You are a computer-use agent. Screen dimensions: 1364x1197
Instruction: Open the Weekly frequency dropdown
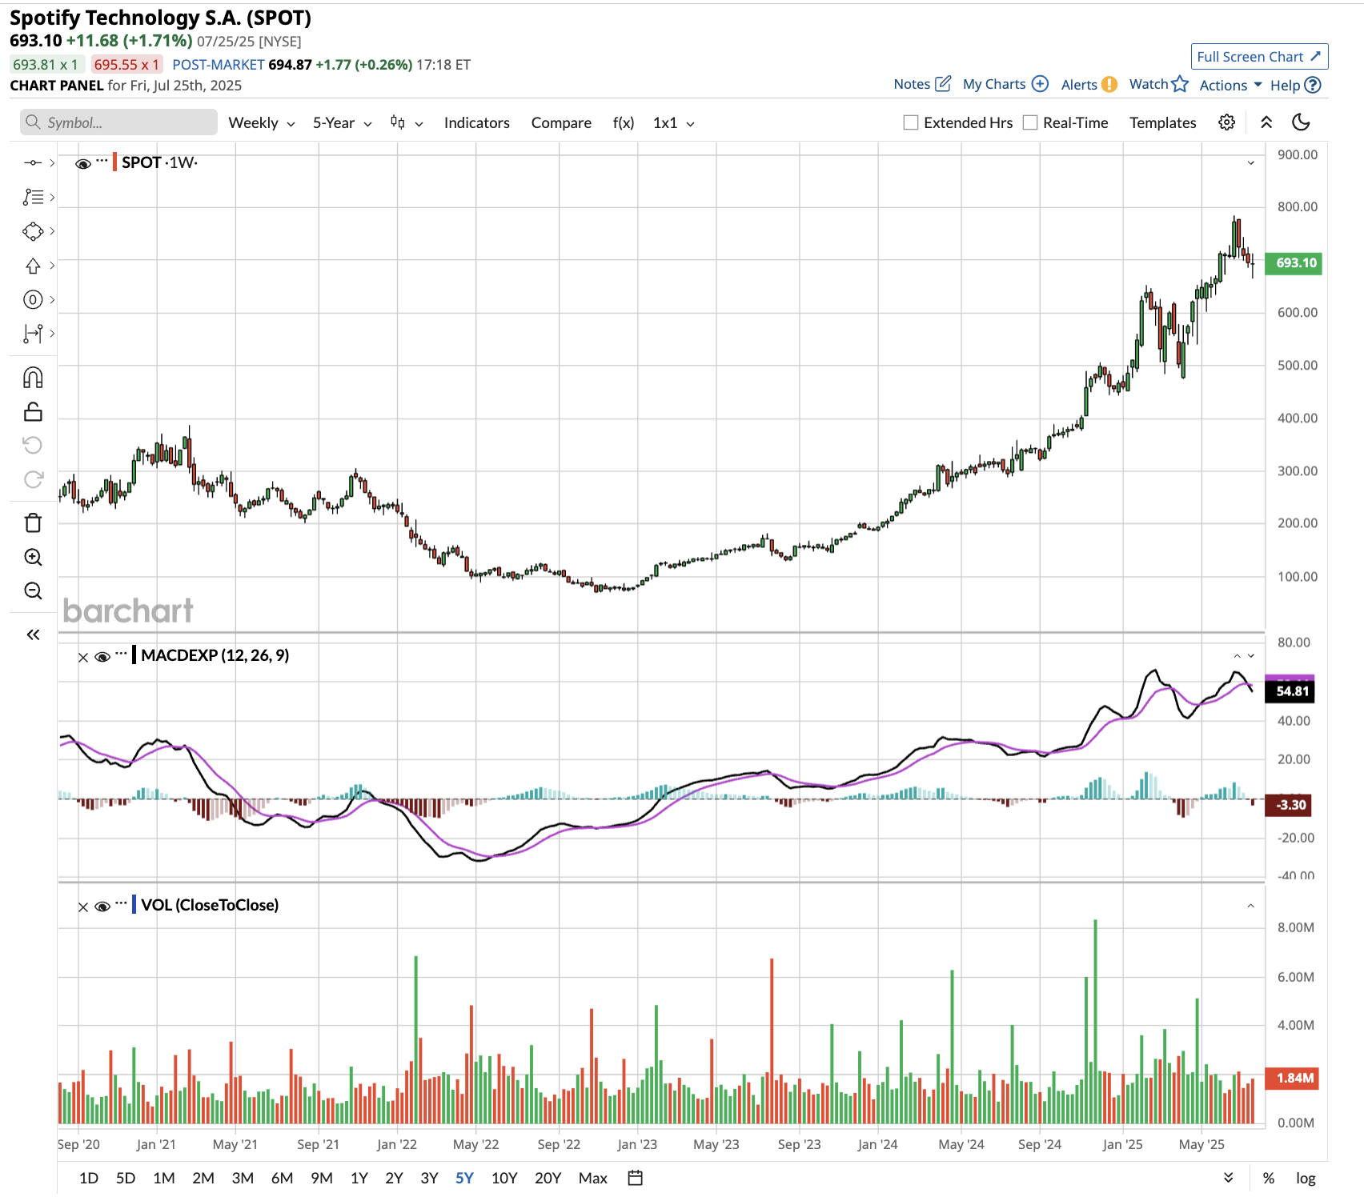coord(262,122)
